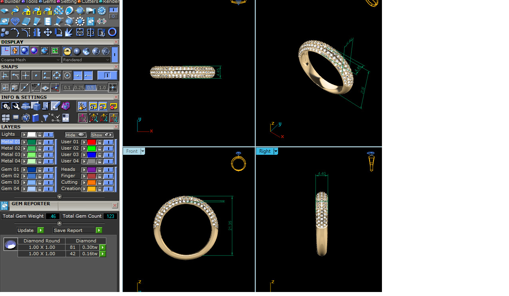Click the Gem Reporter panel icon

pyautogui.click(x=4, y=206)
